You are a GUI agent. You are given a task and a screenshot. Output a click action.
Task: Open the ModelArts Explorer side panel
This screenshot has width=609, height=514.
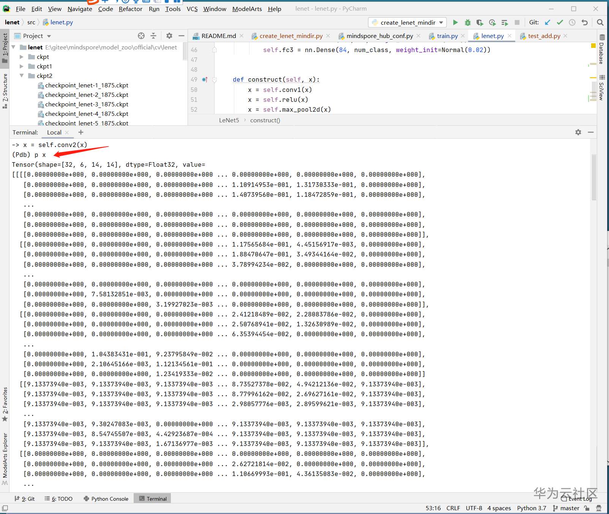(x=5, y=459)
